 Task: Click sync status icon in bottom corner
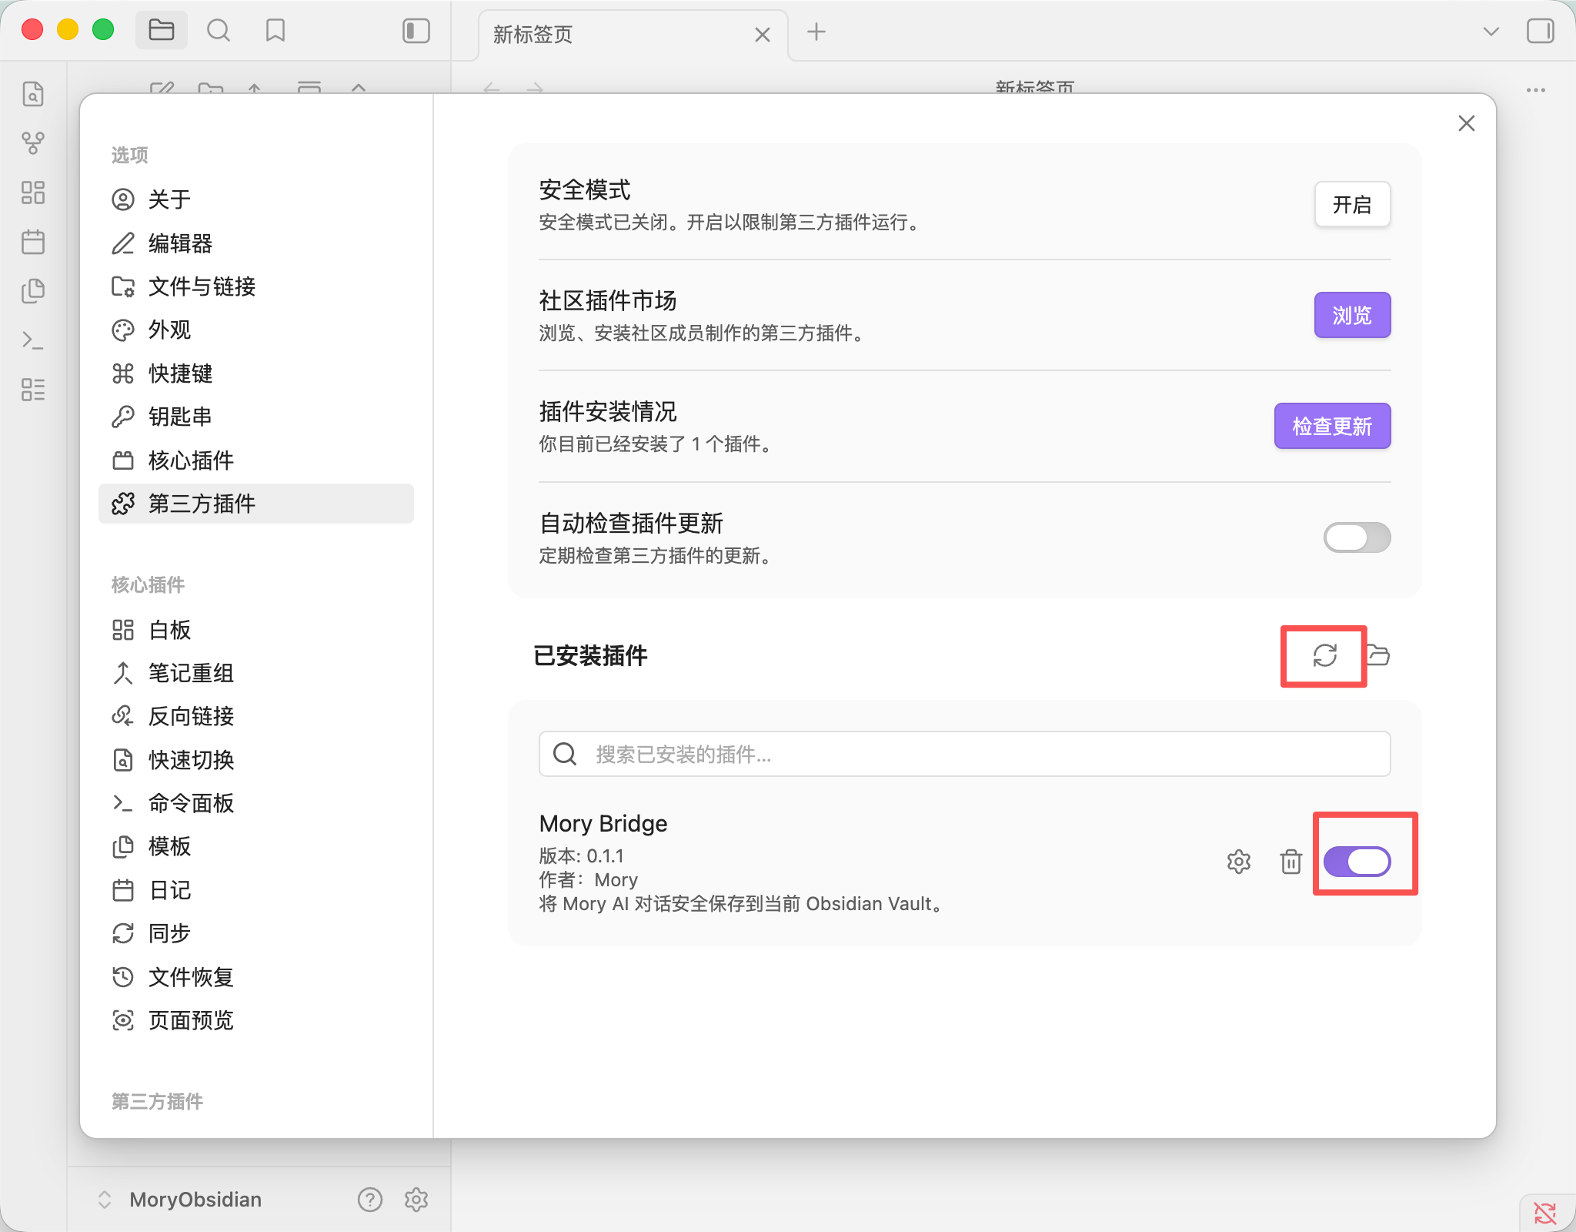pos(1545,1214)
